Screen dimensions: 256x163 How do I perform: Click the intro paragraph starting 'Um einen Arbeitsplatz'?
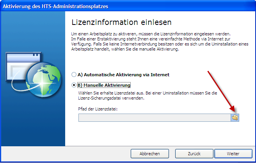[156, 42]
